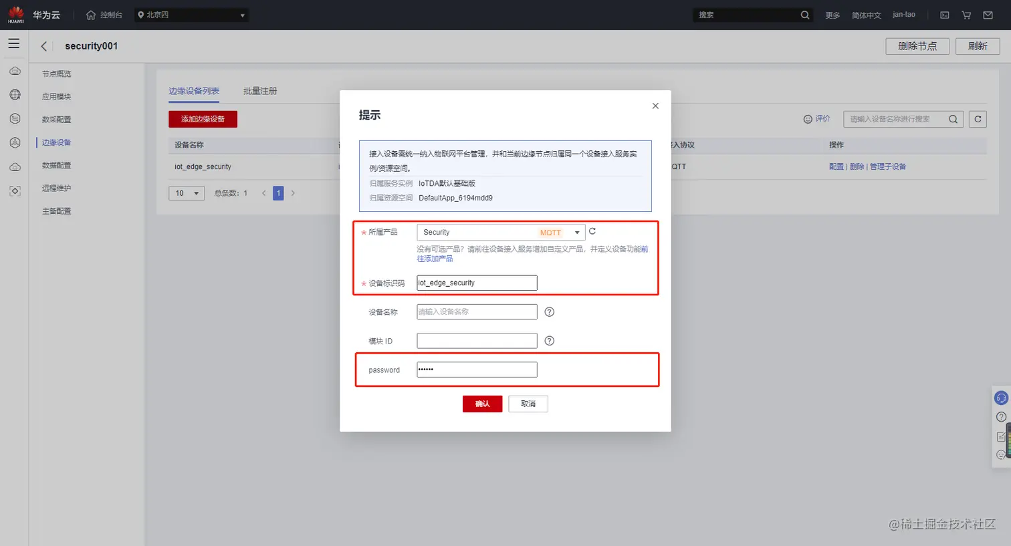
Task: Open the jan-tao account menu
Action: tap(904, 15)
